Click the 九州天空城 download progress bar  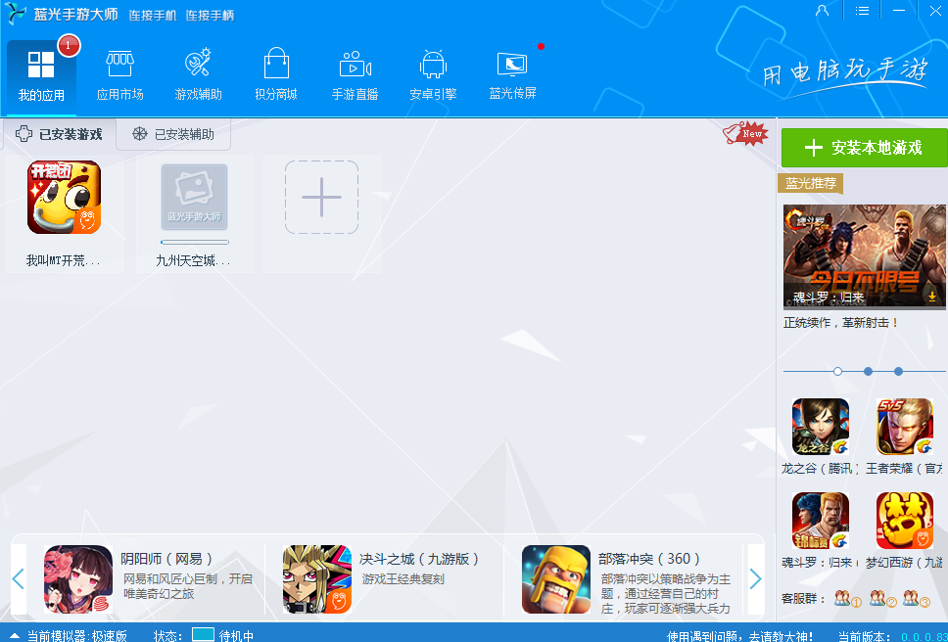pos(195,242)
